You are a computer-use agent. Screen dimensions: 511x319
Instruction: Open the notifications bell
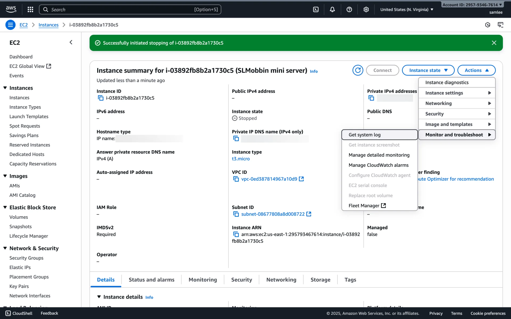pos(332,10)
